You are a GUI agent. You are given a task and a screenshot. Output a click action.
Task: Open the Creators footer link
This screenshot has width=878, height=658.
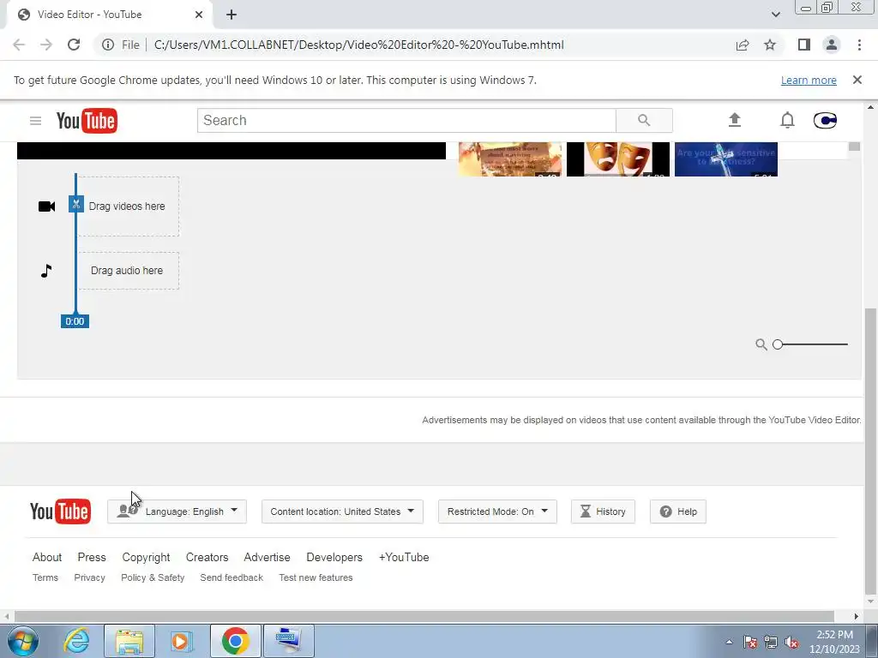(x=207, y=557)
